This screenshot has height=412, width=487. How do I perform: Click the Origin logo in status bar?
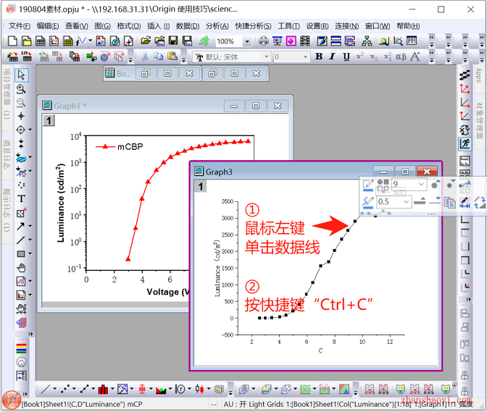pyautogui.click(x=12, y=400)
